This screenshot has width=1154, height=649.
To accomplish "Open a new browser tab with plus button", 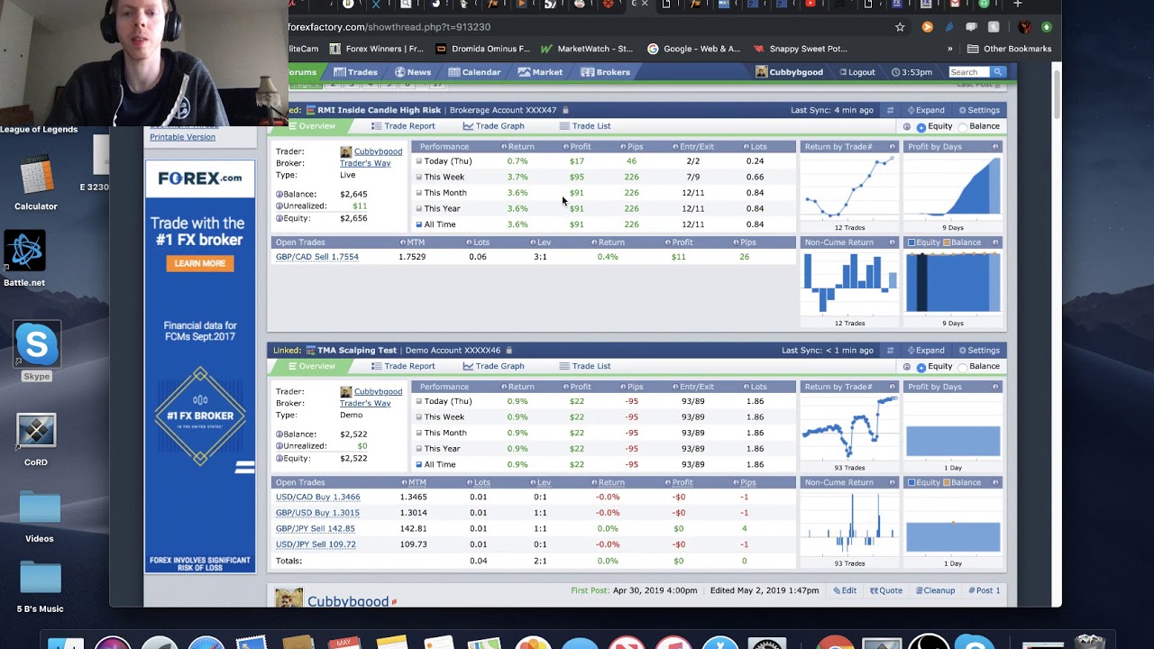I will pyautogui.click(x=1017, y=5).
